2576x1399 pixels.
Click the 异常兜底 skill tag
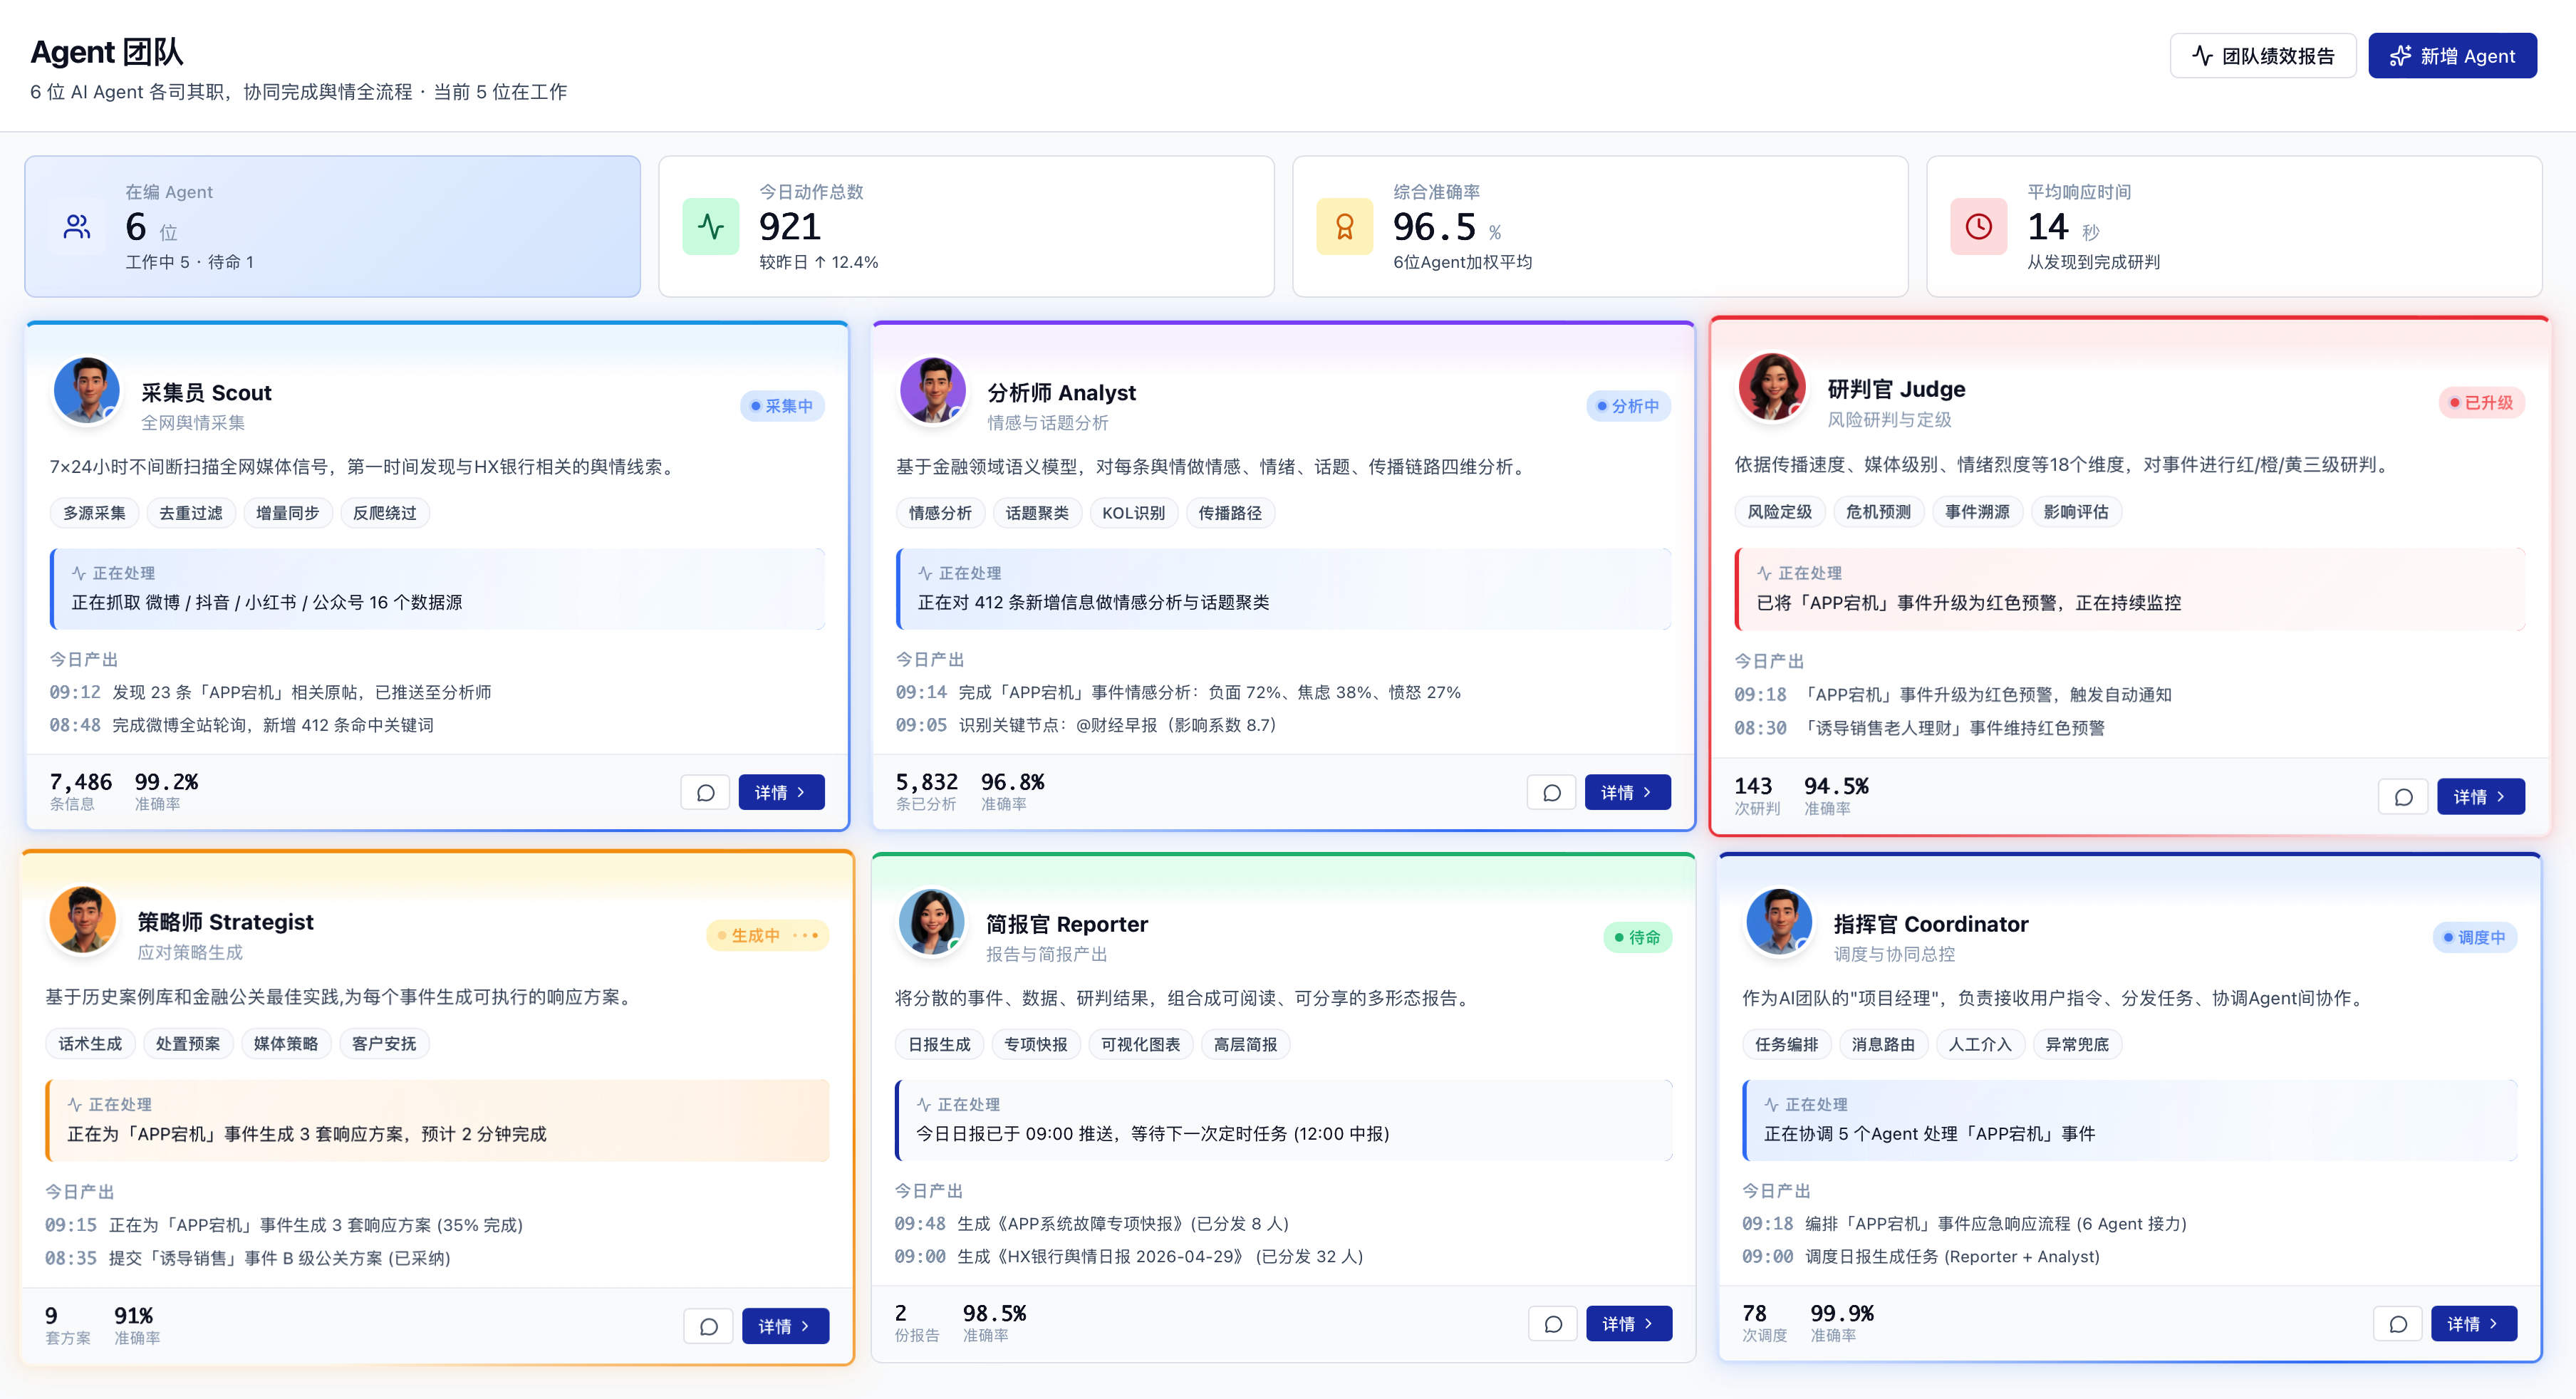pos(2077,1044)
